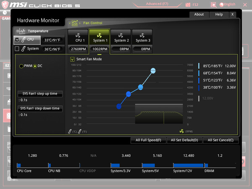Click the light blue swatch beside 85°C
Screen dimensions: 252x189
pyautogui.click(x=199, y=66)
